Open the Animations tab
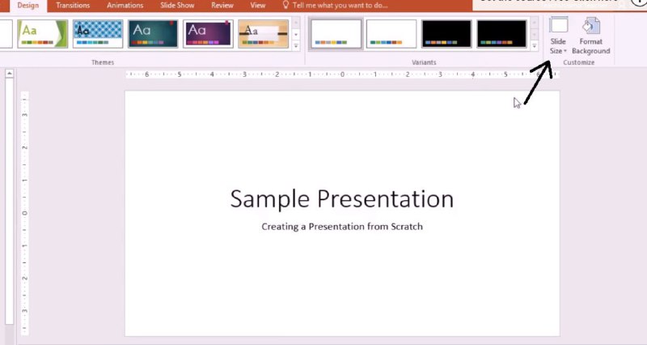647x345 pixels. (125, 5)
